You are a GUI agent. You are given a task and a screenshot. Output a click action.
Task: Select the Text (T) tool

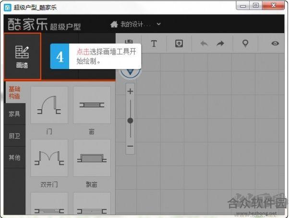(x=154, y=44)
